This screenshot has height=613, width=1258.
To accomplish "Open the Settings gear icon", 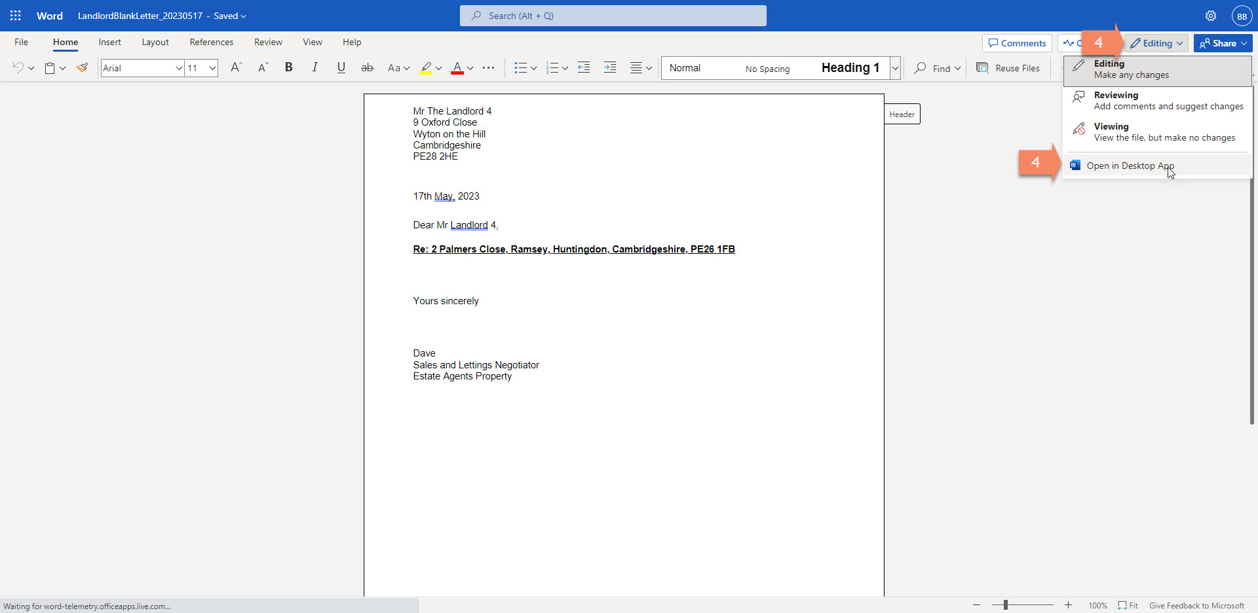I will tap(1210, 16).
